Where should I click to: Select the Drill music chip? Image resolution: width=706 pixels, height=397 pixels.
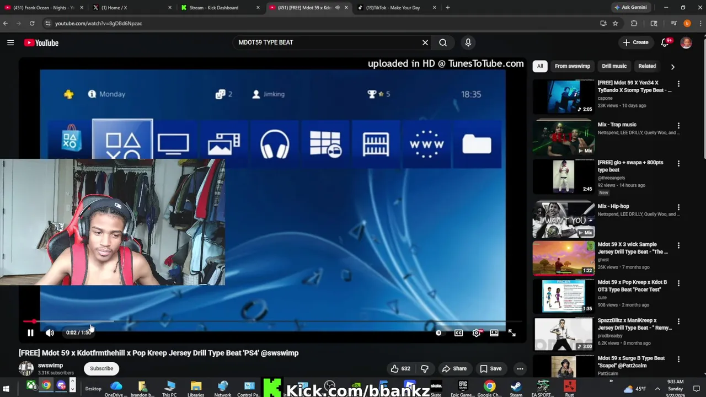(614, 66)
